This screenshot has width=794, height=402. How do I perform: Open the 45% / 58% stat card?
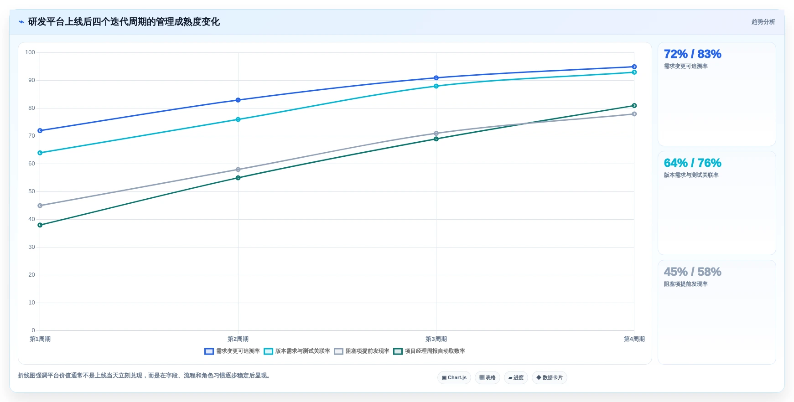pos(717,312)
